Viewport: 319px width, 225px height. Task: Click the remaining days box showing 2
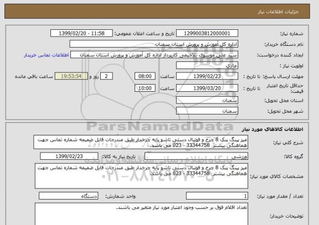106,76
